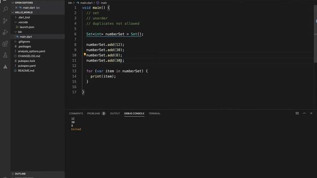The image size is (317, 178).
Task: Click the '// duplicates not allowed' comment
Action: [113, 24]
